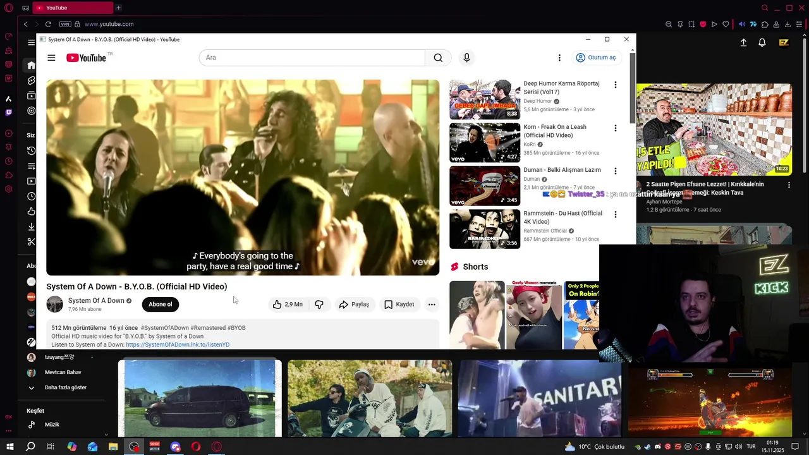Screen dimensions: 809x455
Task: Open Korn Freak On a Leash thumbnail
Action: pos(485,142)
